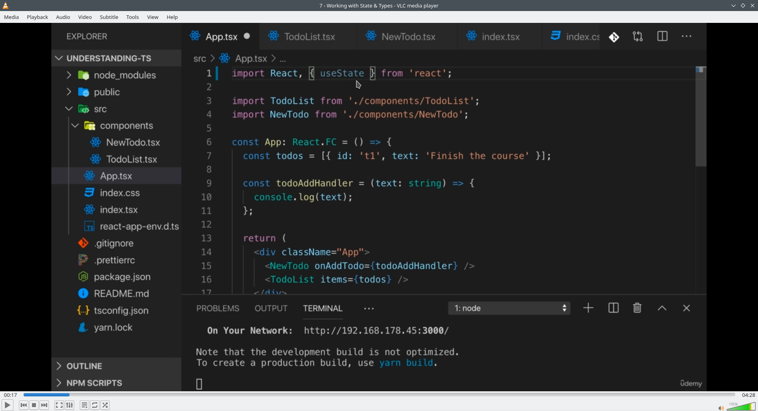Open package.json in explorer
Viewport: 758px width, 411px height.
pos(116,277)
